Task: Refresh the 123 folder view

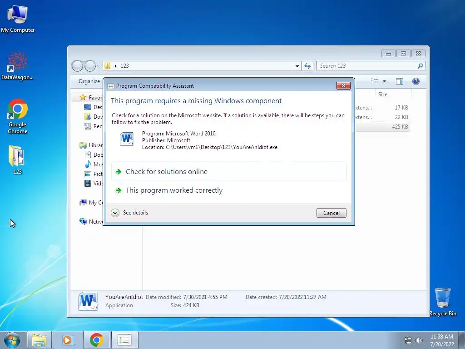Action: coord(307,66)
